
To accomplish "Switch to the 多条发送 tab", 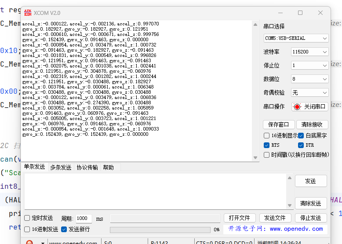I will [61, 167].
